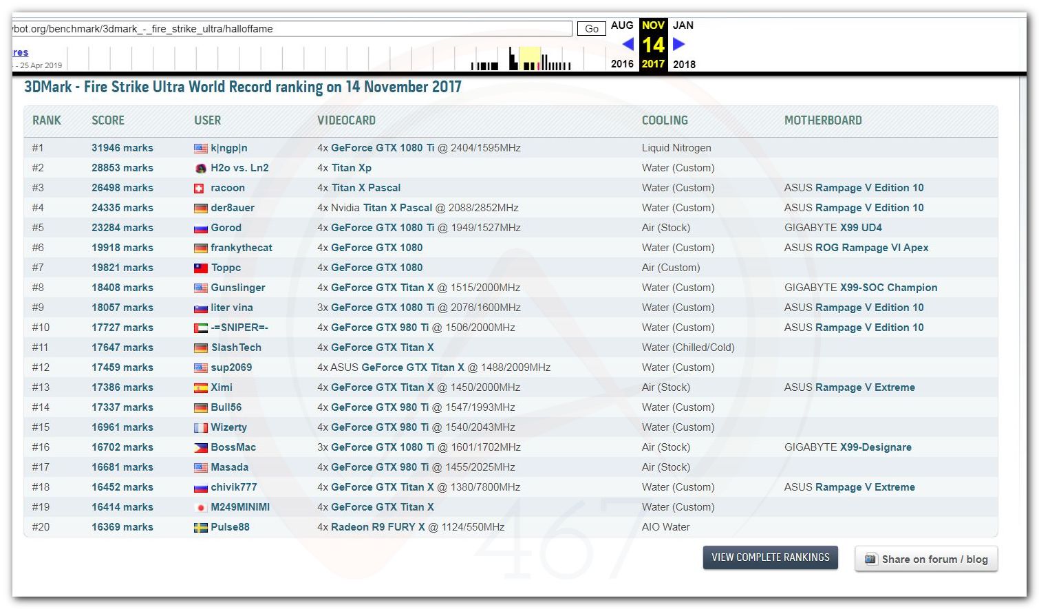Click the US flag beside Gunslinger
1039x609 pixels.
(x=200, y=288)
